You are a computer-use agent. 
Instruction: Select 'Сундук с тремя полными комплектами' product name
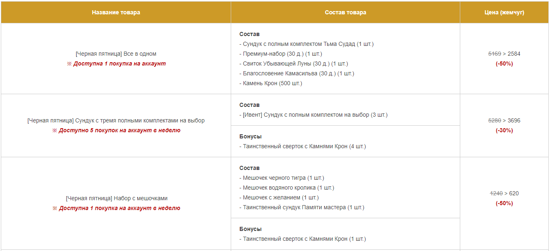116,120
